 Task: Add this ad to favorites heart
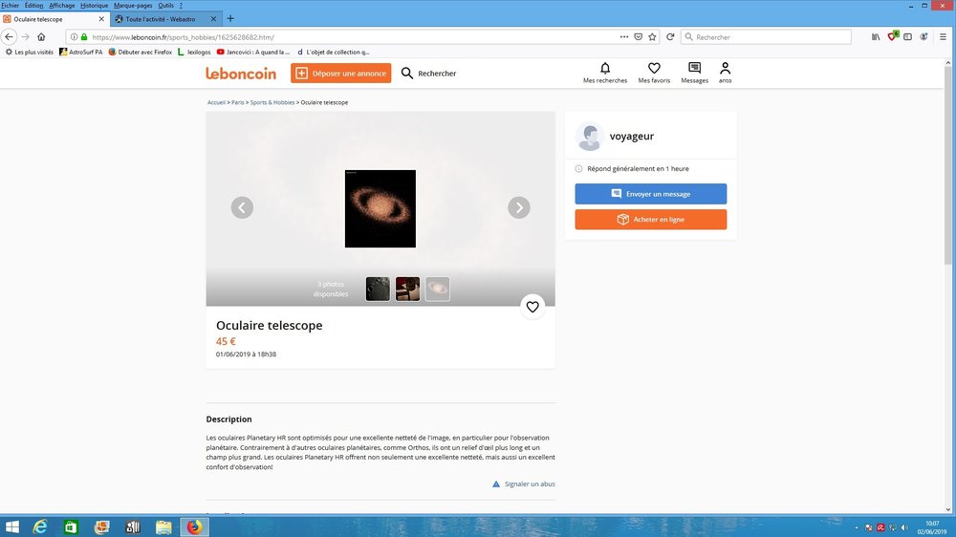(532, 308)
